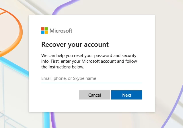
Task: Click the yellow square in Microsoft logo
Action: (46, 32)
